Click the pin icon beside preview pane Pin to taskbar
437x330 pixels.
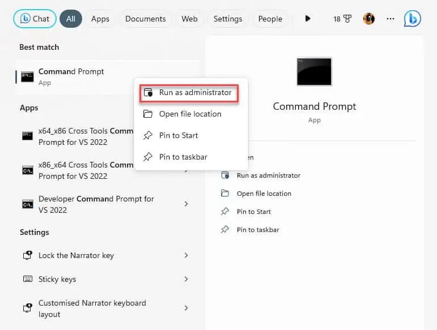(225, 230)
